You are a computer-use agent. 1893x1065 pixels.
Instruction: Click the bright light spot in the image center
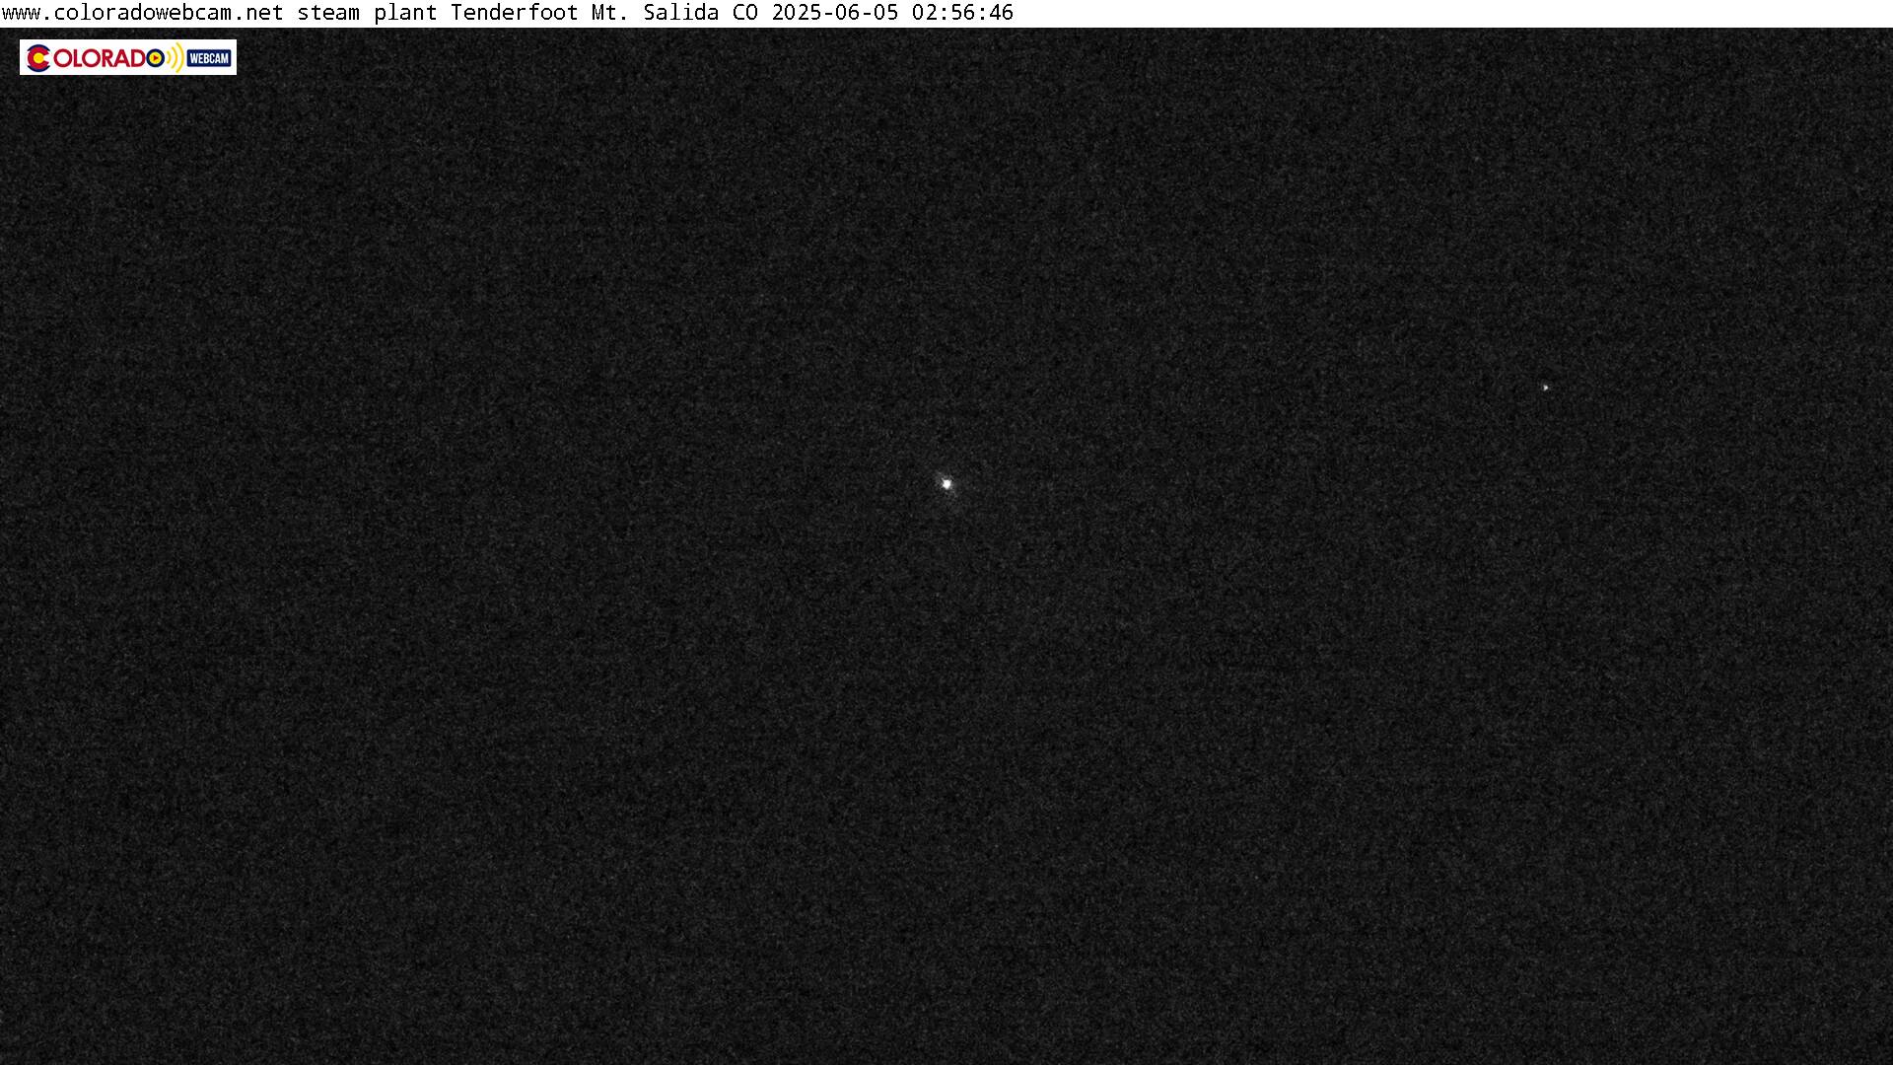click(946, 483)
